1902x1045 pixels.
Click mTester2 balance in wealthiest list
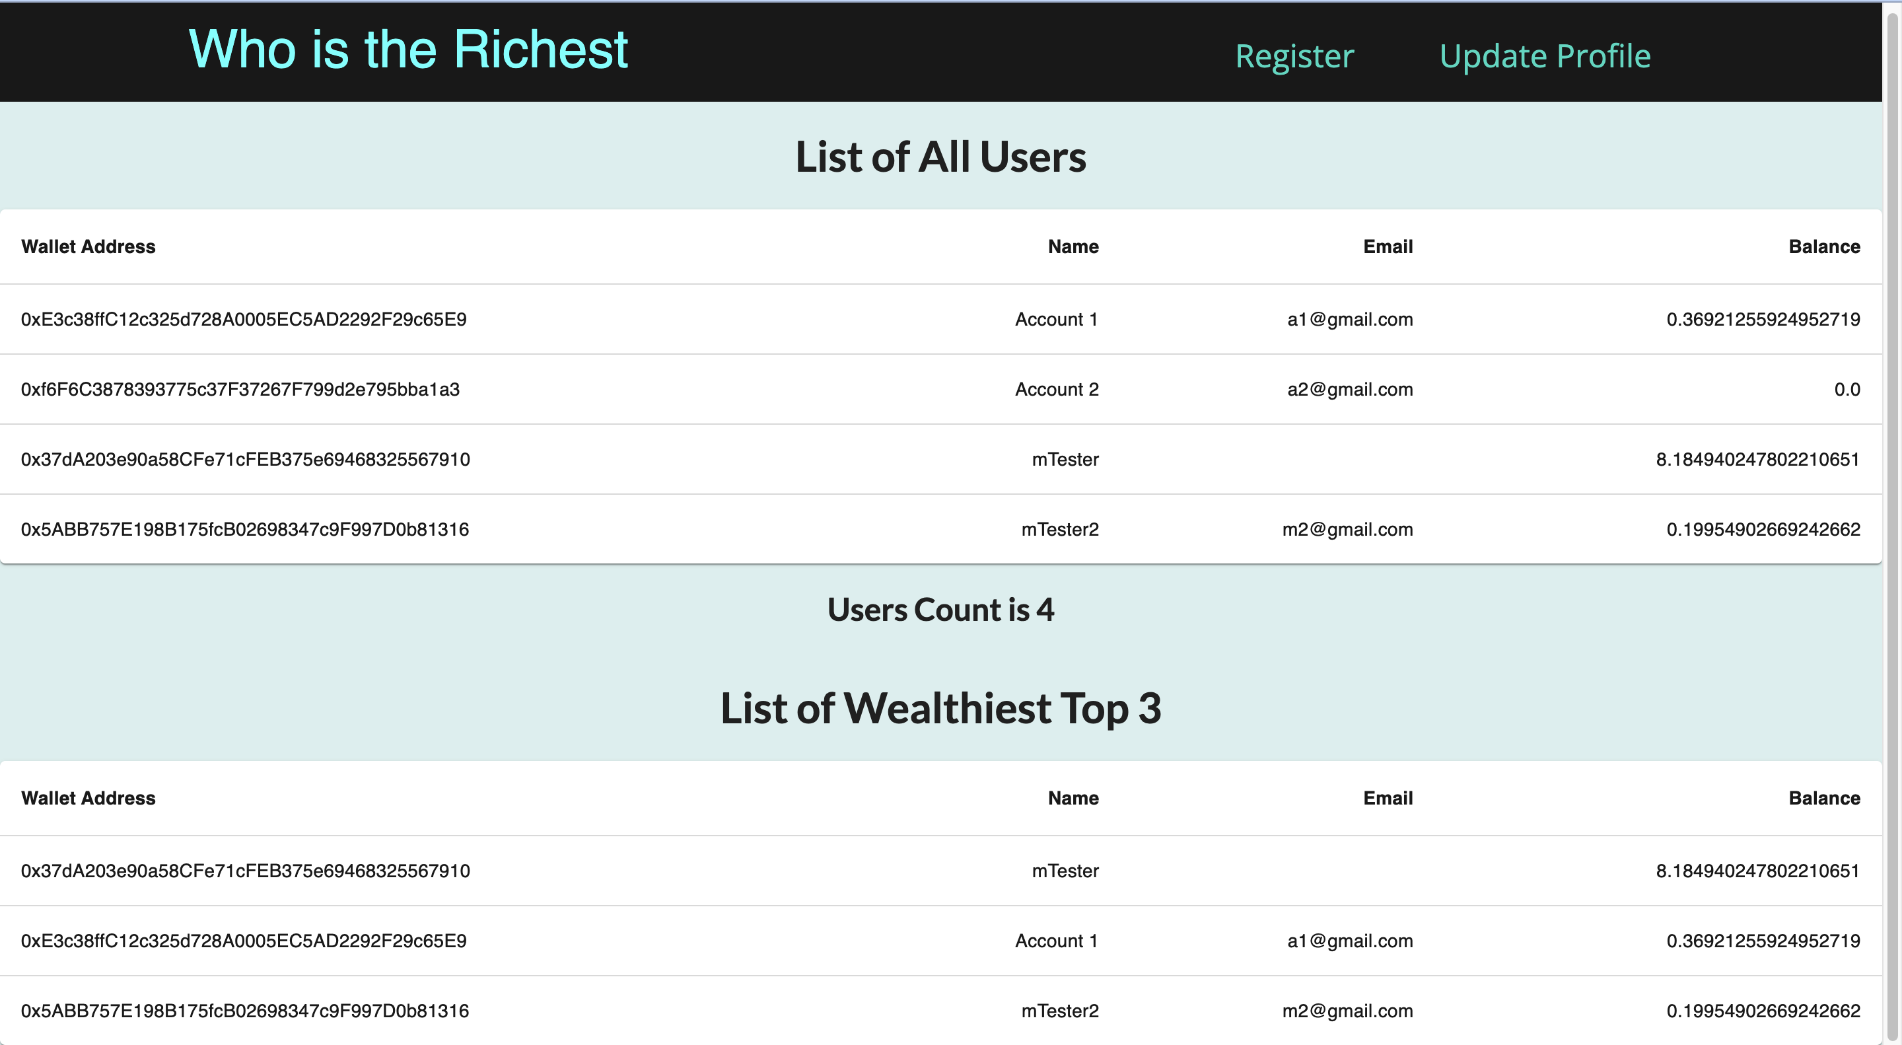(x=1763, y=1010)
